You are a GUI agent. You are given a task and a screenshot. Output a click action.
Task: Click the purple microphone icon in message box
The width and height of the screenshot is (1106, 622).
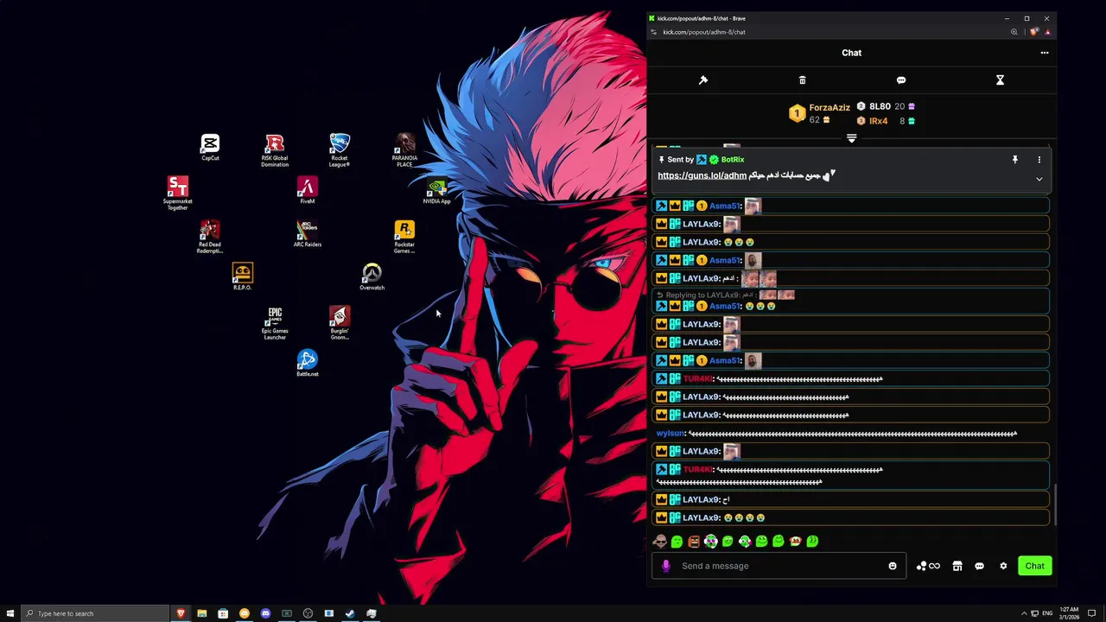[665, 566]
